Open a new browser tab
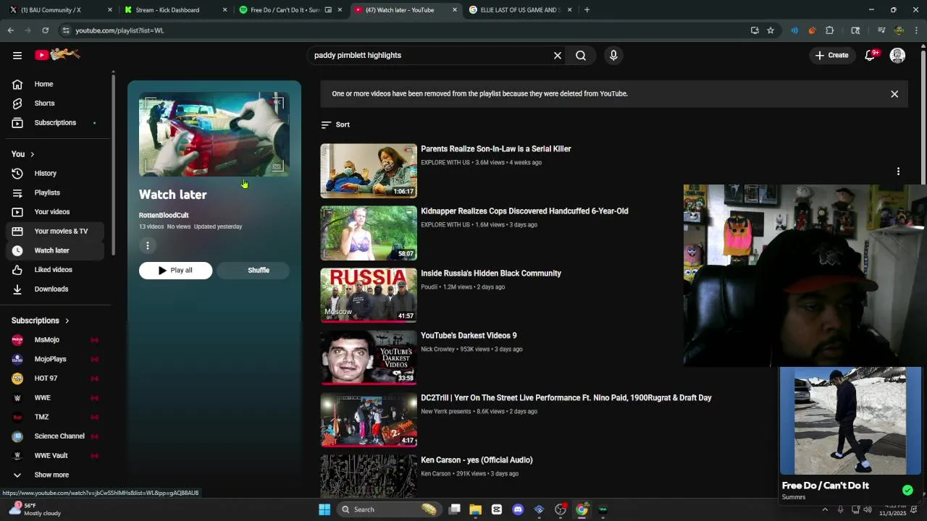The width and height of the screenshot is (927, 521). pos(587,10)
